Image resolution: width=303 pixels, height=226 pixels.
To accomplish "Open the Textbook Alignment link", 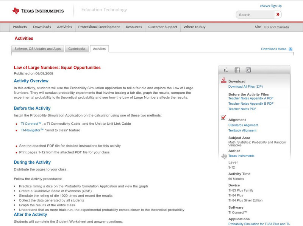I will click(x=242, y=130).
